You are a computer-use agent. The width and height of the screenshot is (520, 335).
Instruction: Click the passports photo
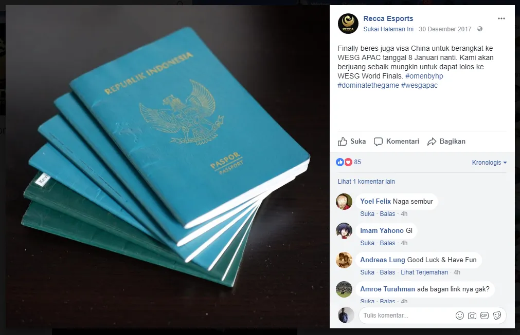(168, 167)
